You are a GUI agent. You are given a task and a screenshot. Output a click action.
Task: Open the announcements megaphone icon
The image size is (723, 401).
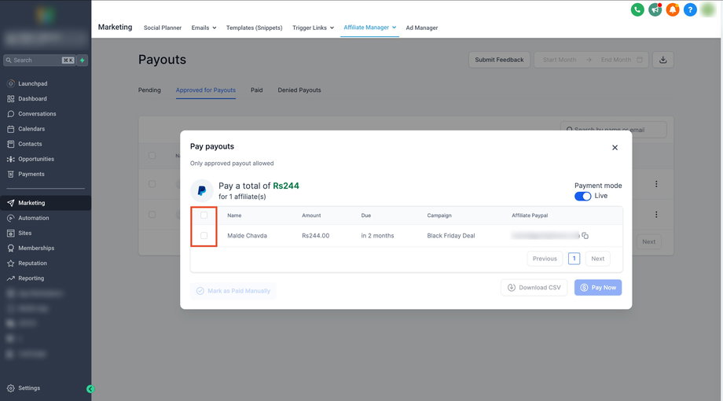(x=655, y=10)
